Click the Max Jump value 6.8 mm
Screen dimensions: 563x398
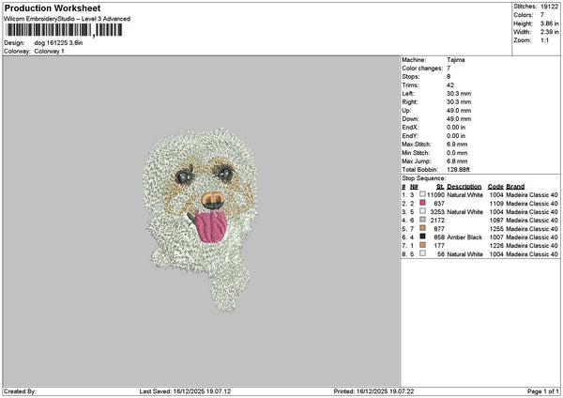(x=457, y=161)
